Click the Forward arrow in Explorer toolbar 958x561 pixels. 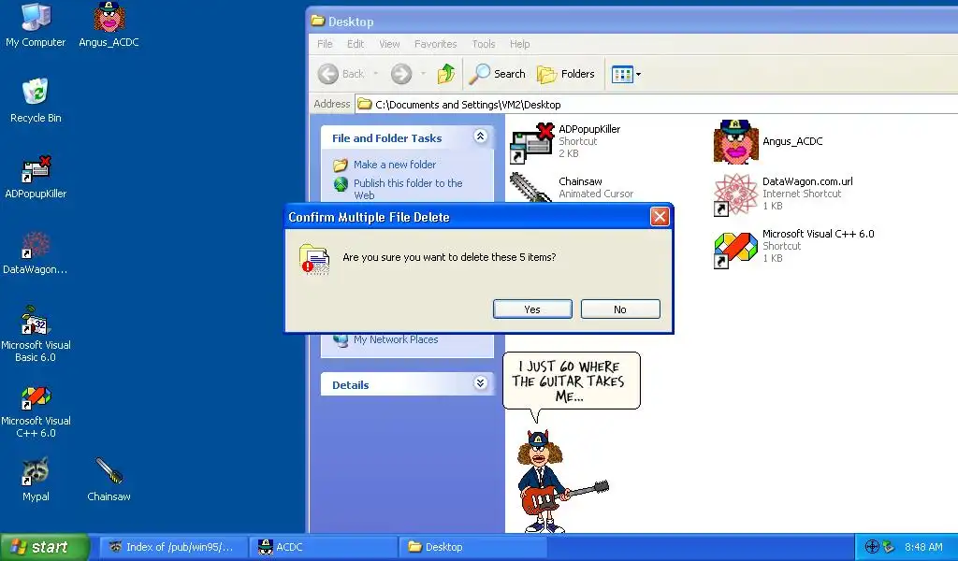click(x=401, y=74)
